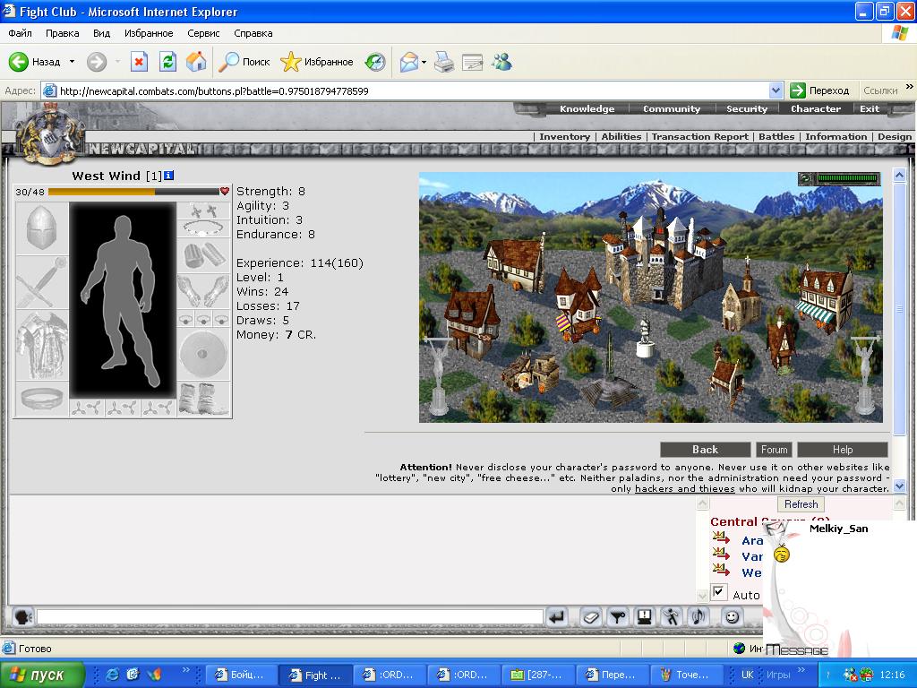Viewport: 917px width, 688px height.
Task: Click the IE History toolbar icon
Action: coord(375,62)
